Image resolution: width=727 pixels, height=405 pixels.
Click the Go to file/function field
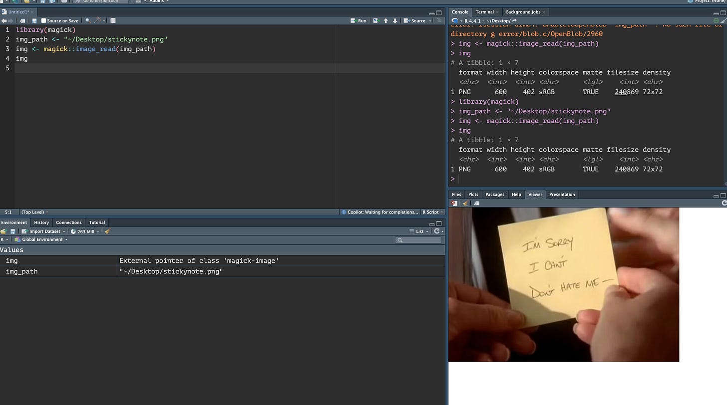(x=100, y=1)
